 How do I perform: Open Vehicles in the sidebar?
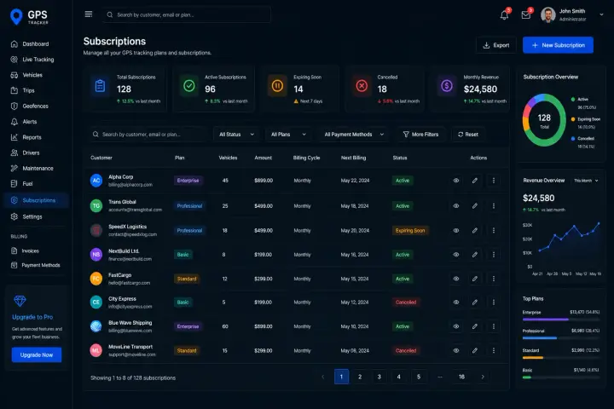click(36, 75)
